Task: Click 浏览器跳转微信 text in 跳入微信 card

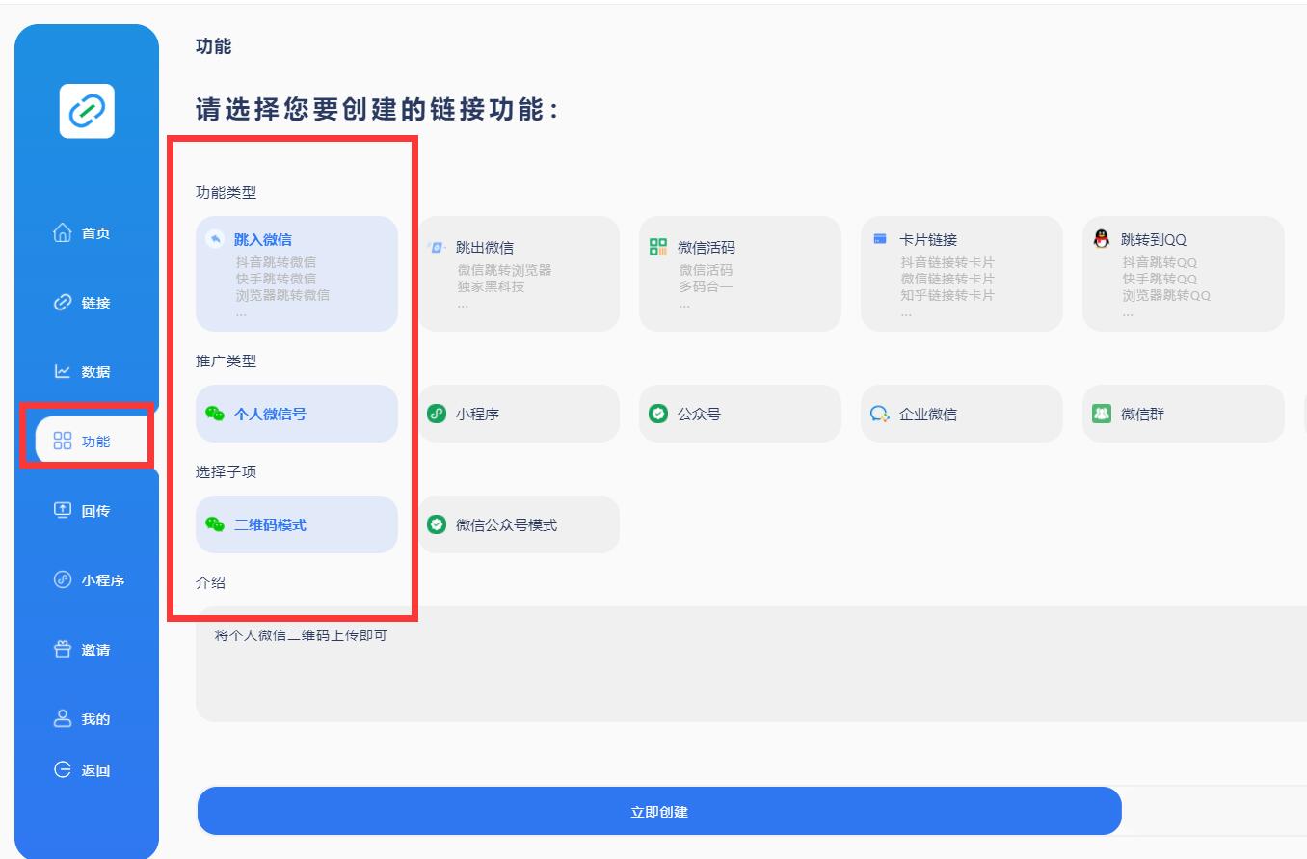Action: [282, 295]
